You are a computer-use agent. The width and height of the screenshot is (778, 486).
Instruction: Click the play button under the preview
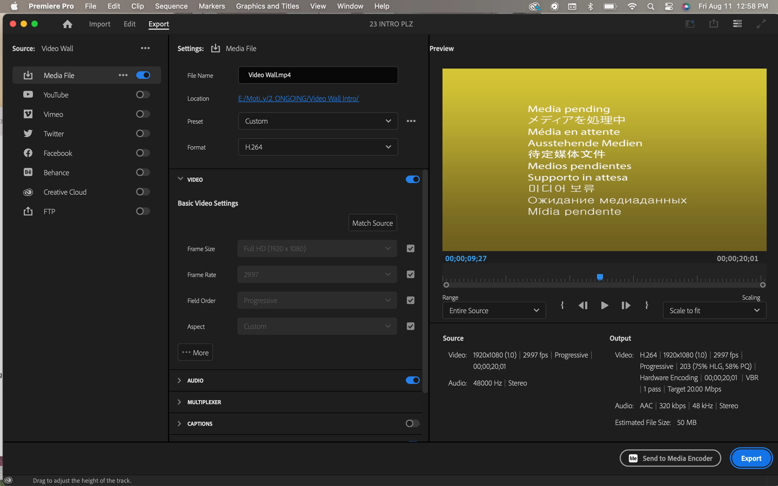click(604, 305)
